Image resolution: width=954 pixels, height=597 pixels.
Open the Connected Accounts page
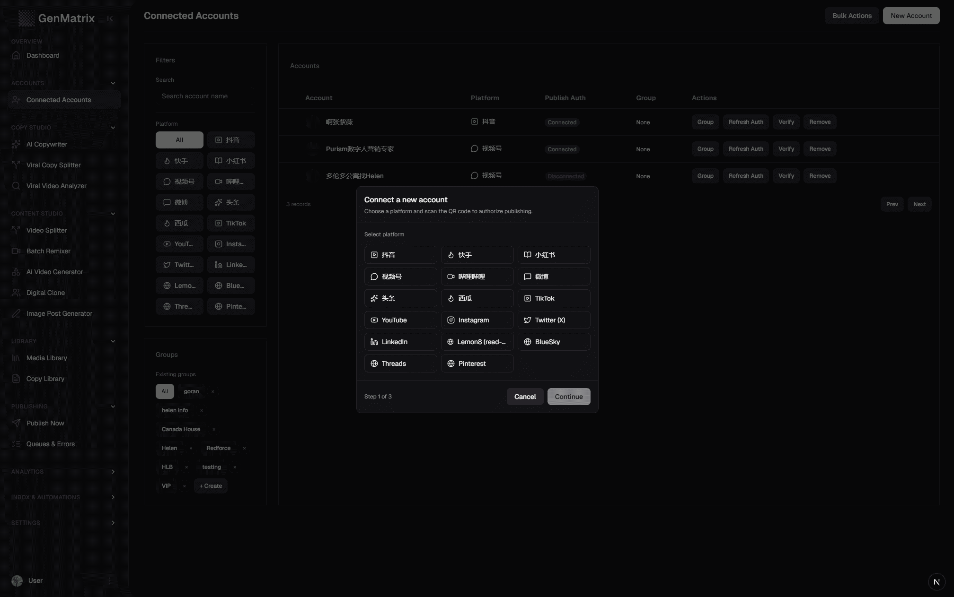point(58,99)
